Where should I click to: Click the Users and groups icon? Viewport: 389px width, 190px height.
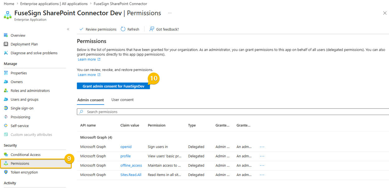(6, 99)
